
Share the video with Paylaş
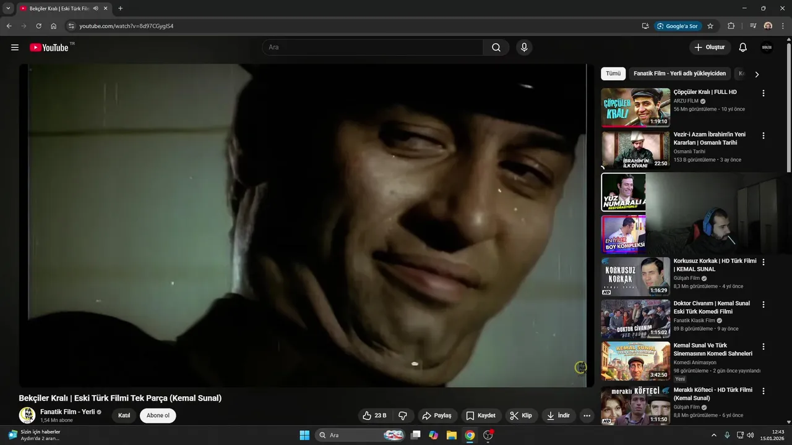437,415
